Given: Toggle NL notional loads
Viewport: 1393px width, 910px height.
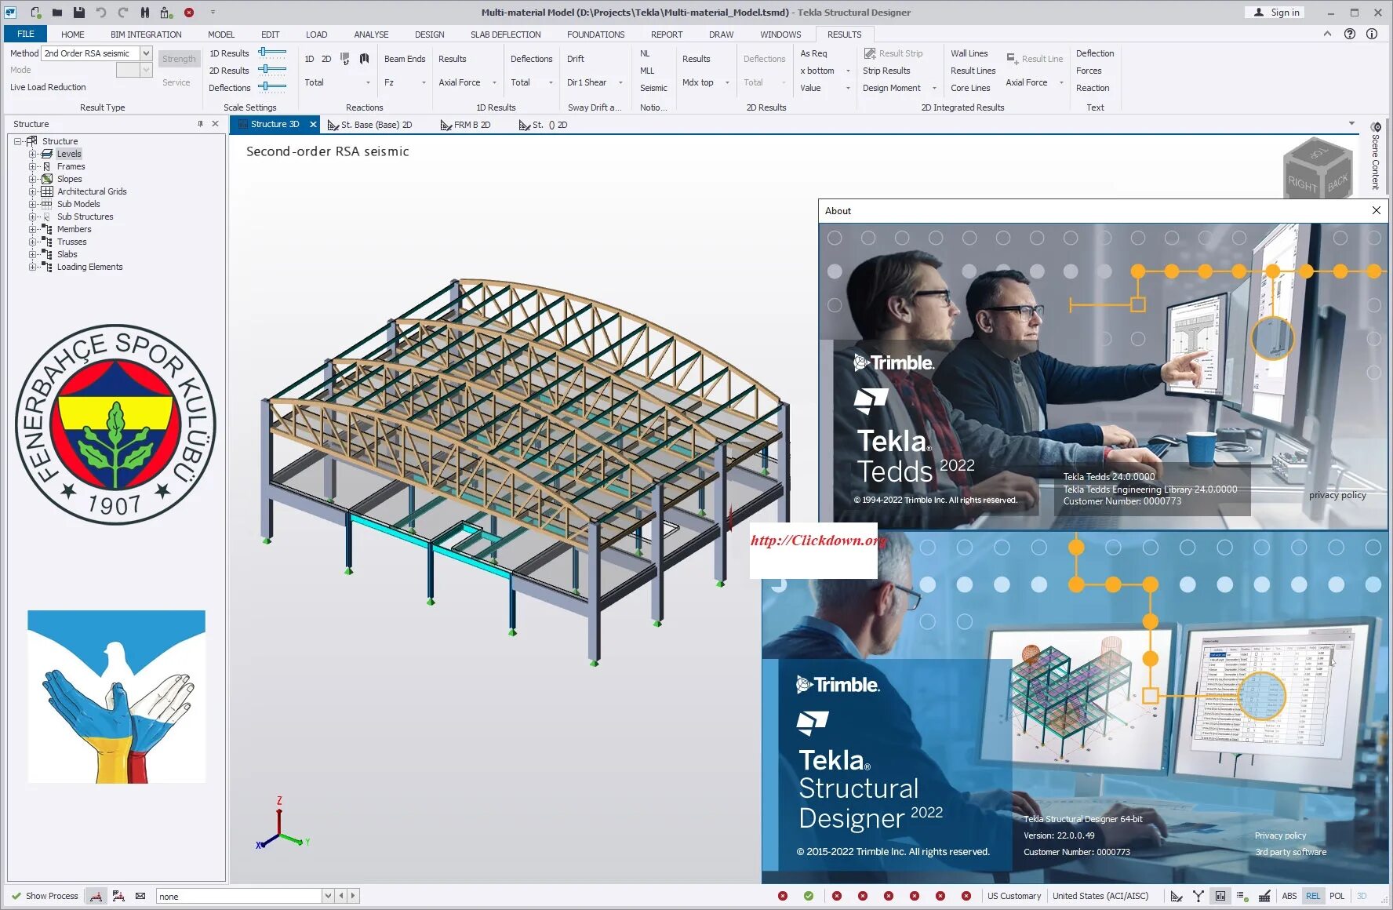Looking at the screenshot, I should point(645,53).
